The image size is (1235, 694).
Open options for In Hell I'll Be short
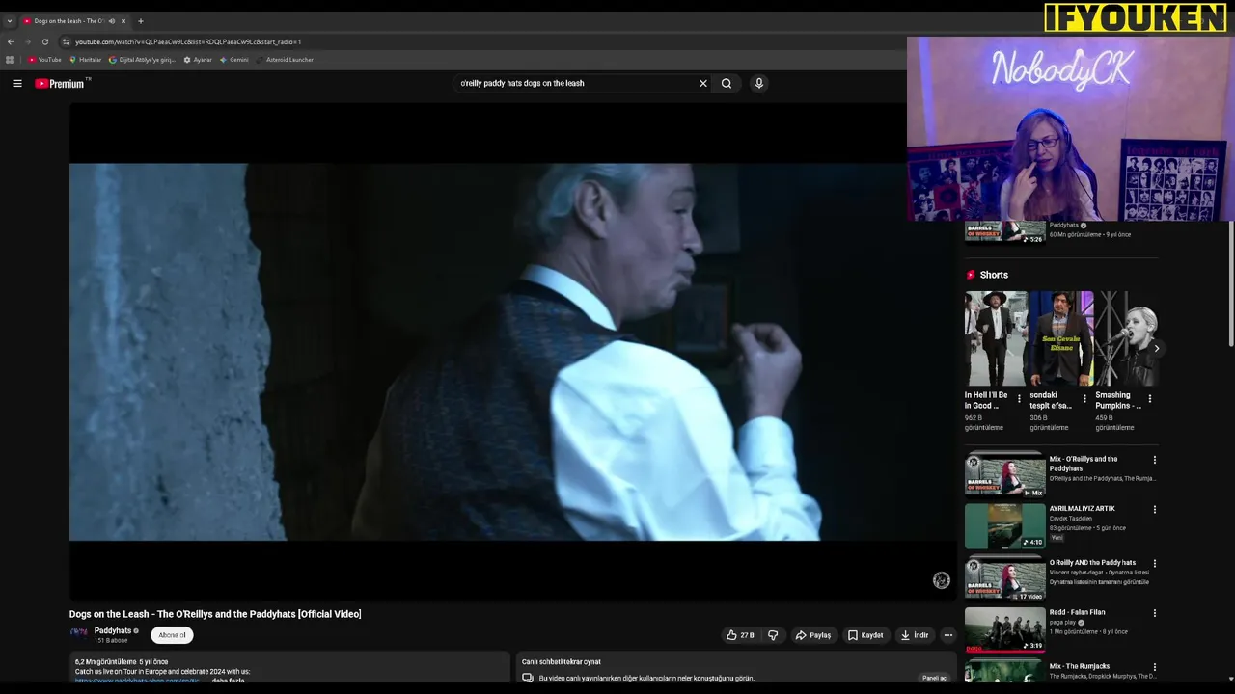click(x=1019, y=399)
